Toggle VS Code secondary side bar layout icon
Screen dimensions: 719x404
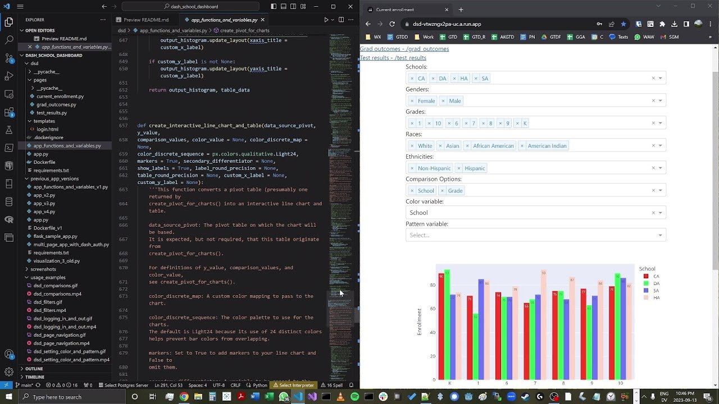coord(294,7)
